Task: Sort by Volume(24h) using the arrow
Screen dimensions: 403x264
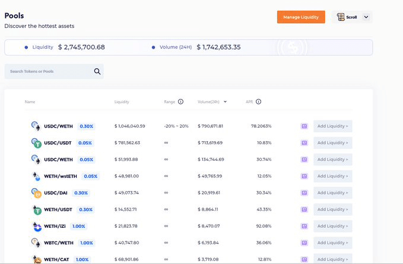Action: click(x=225, y=102)
